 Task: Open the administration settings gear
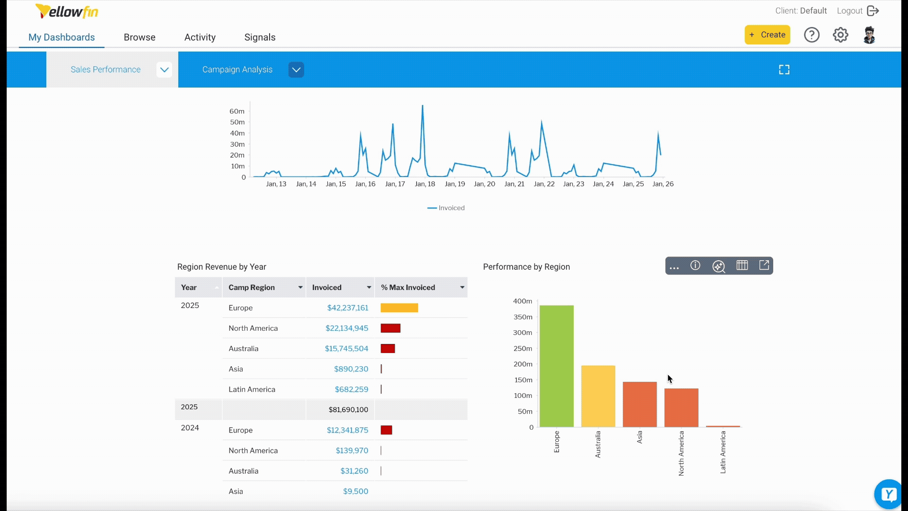pyautogui.click(x=840, y=35)
